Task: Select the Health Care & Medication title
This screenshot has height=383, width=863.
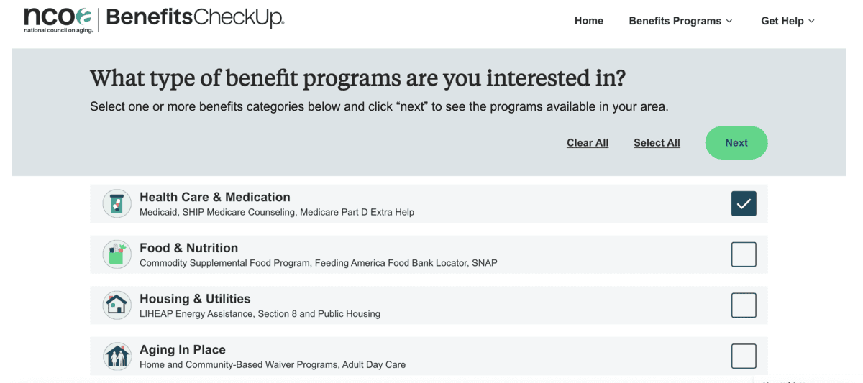Action: coord(214,197)
